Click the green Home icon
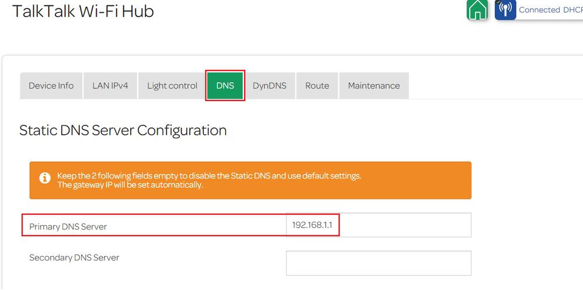 pos(477,10)
